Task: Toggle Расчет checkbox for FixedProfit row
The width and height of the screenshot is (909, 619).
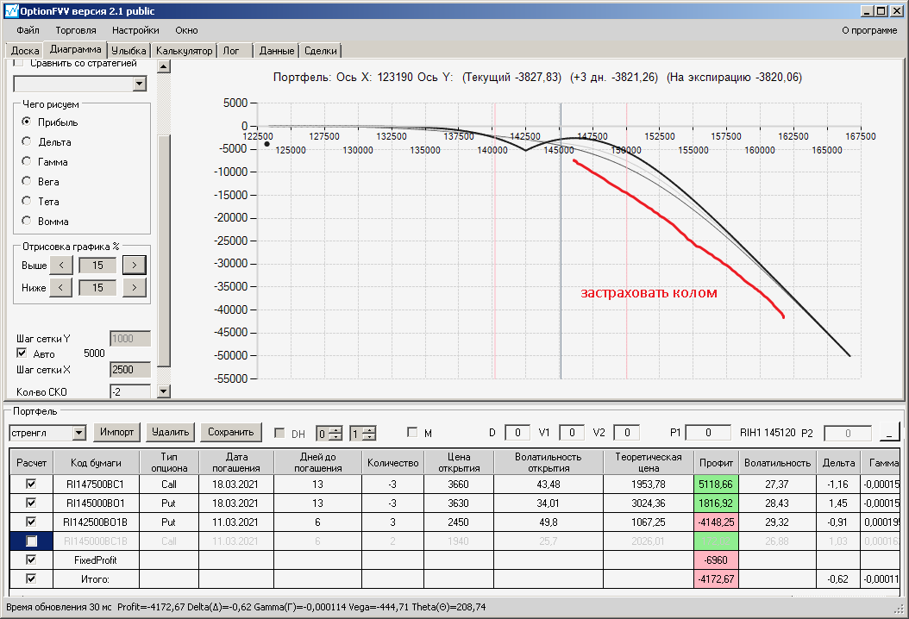Action: pos(31,560)
